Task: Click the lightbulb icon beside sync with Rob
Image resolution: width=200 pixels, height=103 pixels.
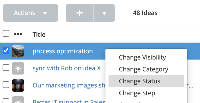Action: (x=18, y=68)
